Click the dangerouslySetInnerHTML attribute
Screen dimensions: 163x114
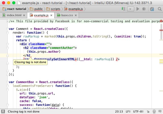click(54, 59)
